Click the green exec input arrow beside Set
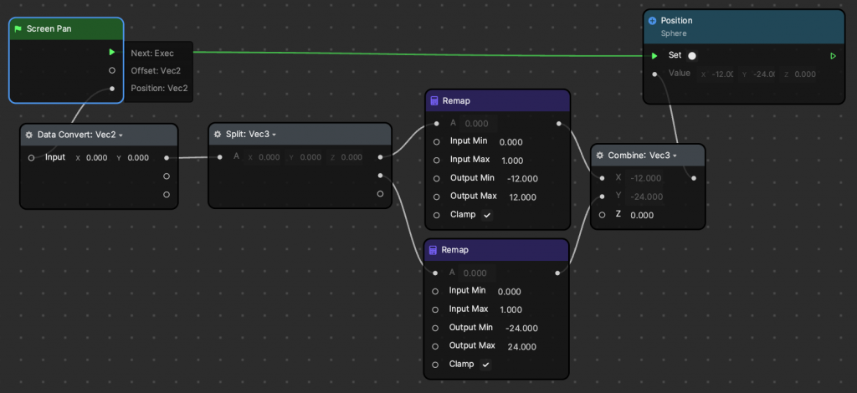 coord(654,56)
